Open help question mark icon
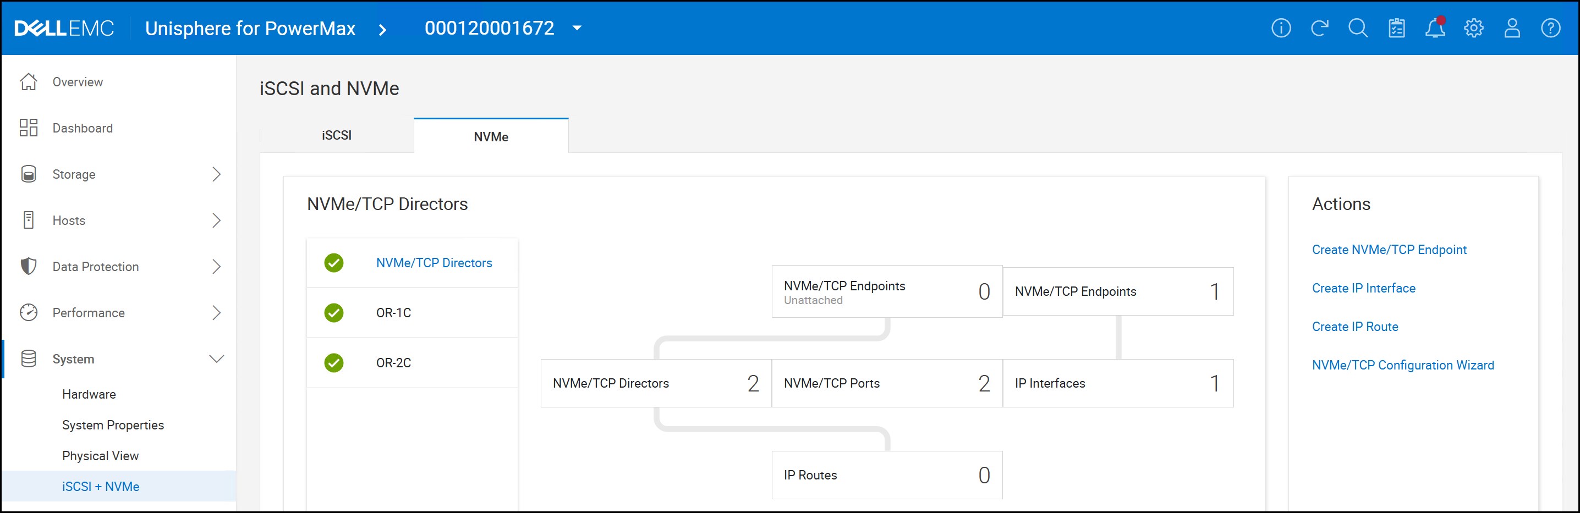Screen dimensions: 1580x513 [x=1550, y=28]
